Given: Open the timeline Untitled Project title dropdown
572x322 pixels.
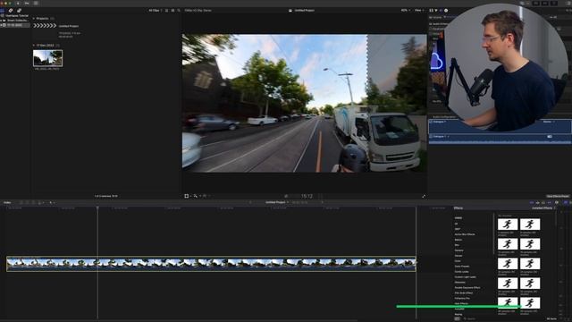Looking at the screenshot, I should (277, 202).
